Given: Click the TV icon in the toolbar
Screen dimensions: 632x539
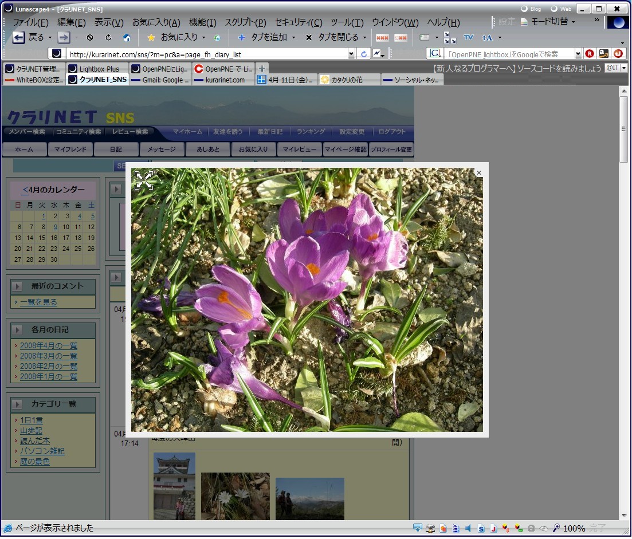Looking at the screenshot, I should point(468,37).
